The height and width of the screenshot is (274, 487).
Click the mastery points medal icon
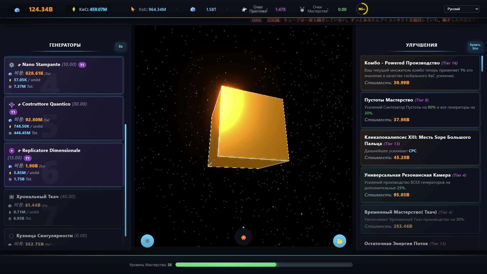tap(302, 9)
